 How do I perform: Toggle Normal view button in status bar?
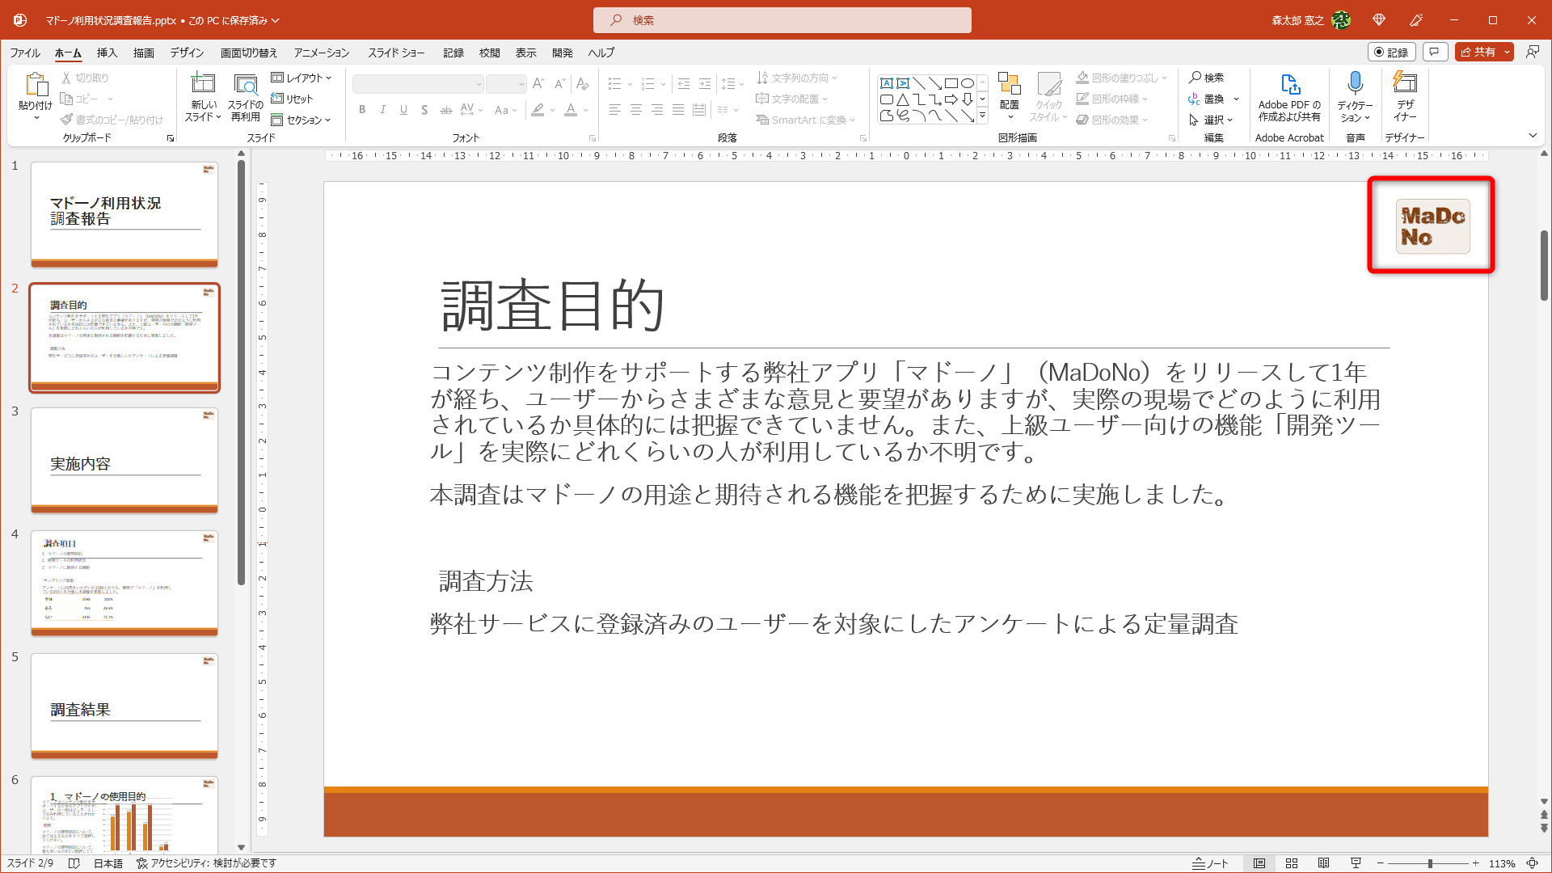(x=1259, y=863)
